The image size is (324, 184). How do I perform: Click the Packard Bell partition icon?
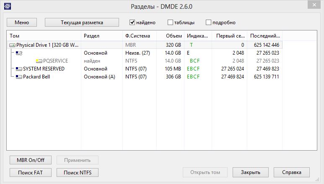click(19, 77)
